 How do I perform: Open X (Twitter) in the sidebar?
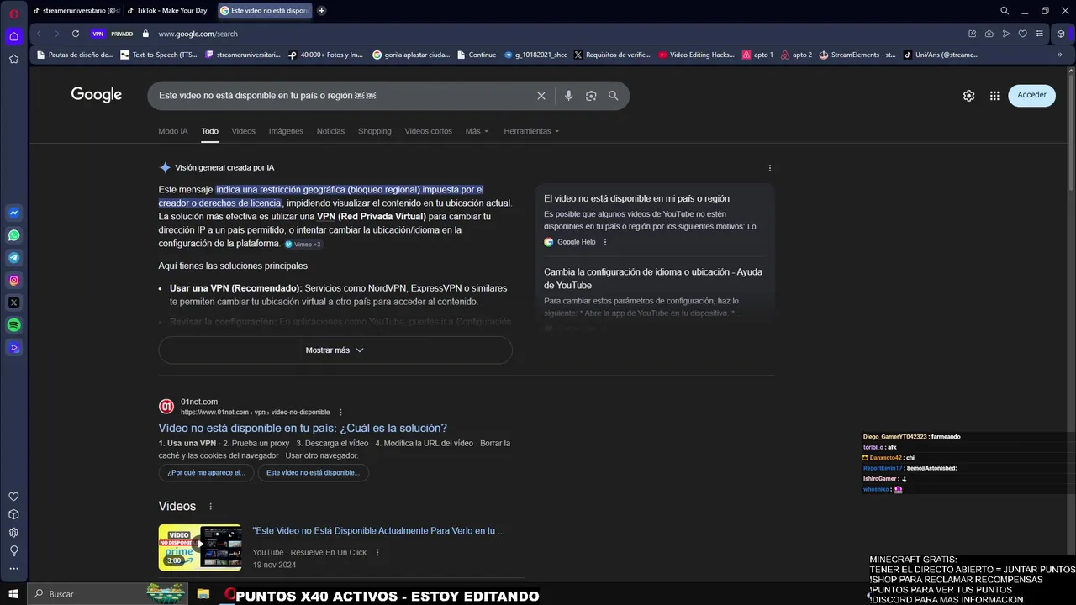[x=14, y=302]
